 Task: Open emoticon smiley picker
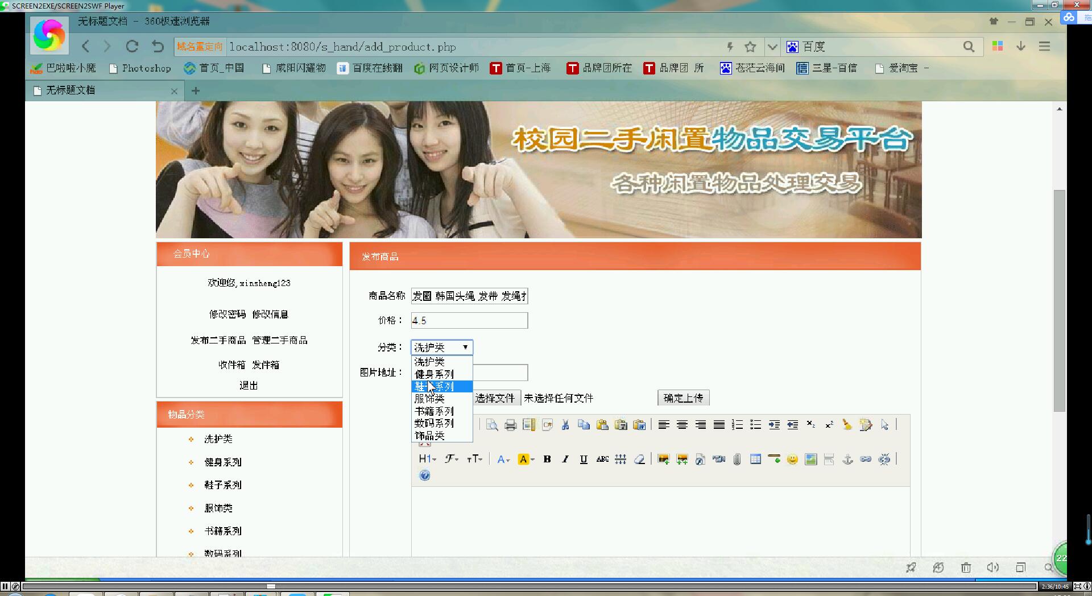792,460
